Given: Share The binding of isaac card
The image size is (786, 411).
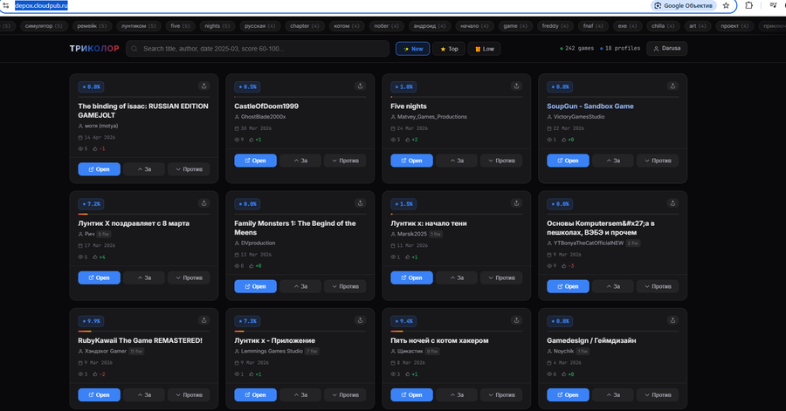Looking at the screenshot, I should pos(204,86).
